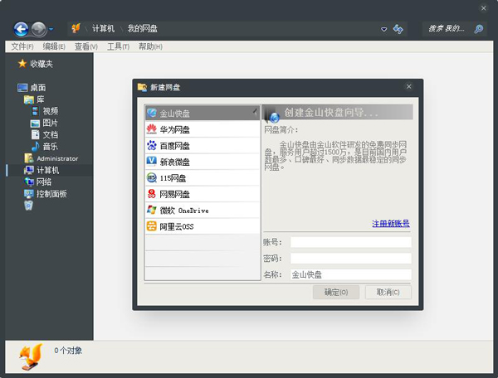This screenshot has height=378, width=498.
Task: Click the fox icon in the address bar
Action: click(x=76, y=28)
